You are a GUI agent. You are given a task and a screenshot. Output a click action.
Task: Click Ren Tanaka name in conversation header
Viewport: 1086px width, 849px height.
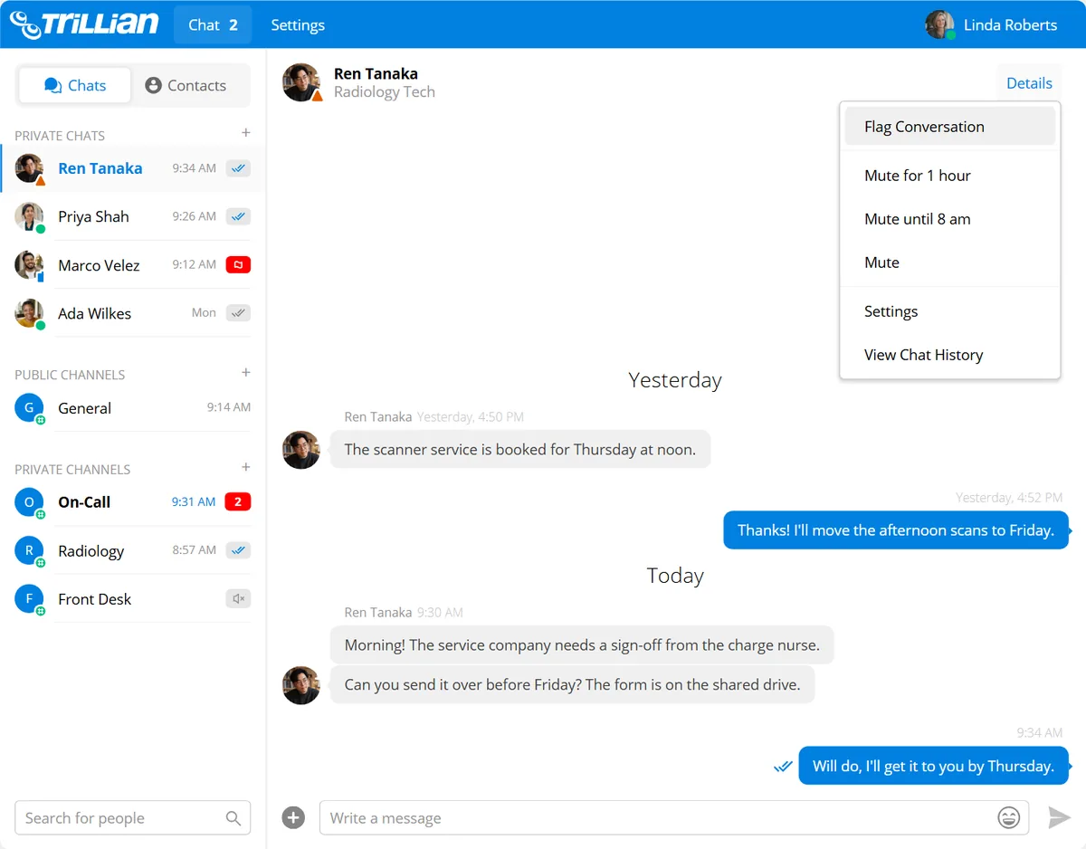pos(376,73)
